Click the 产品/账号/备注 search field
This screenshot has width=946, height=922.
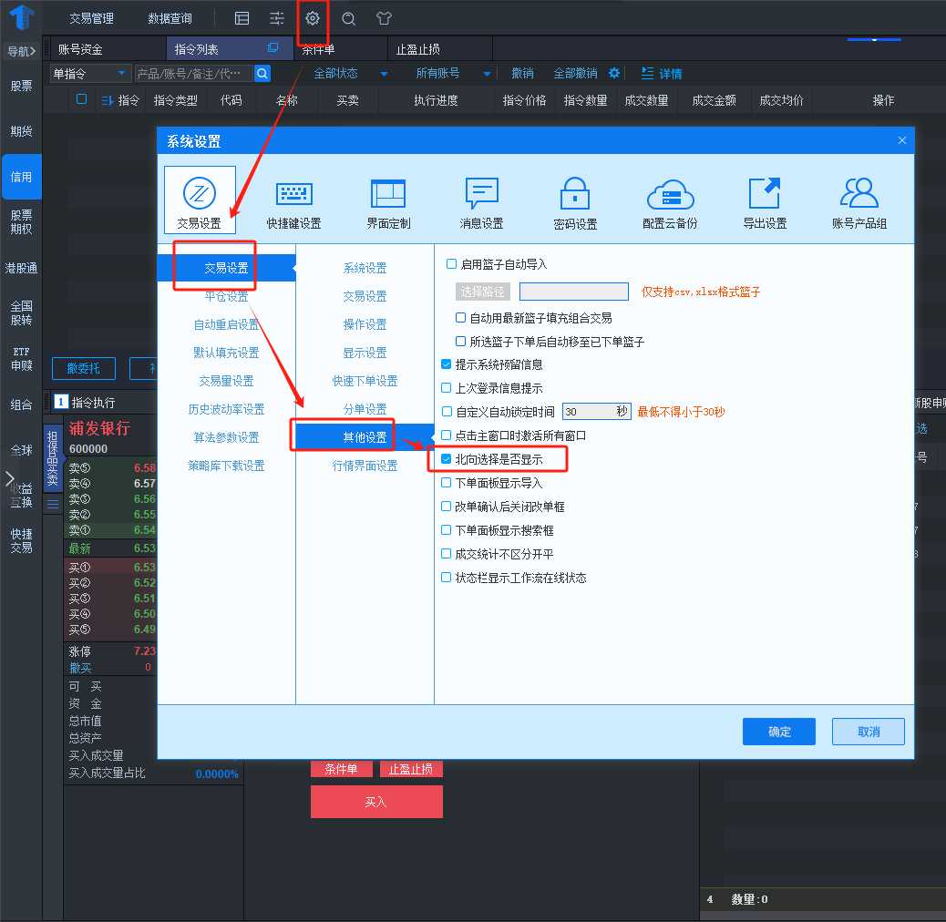(x=193, y=74)
